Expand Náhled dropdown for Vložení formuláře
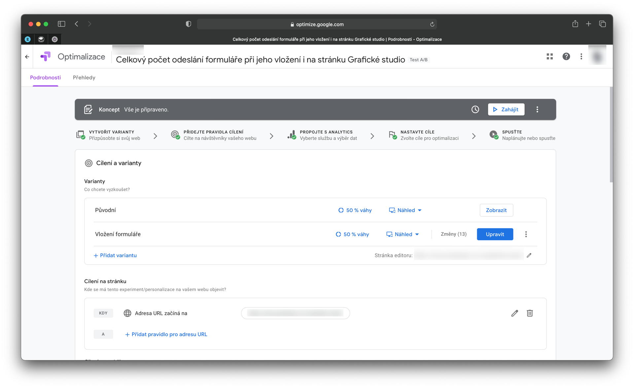This screenshot has width=634, height=388. click(403, 234)
